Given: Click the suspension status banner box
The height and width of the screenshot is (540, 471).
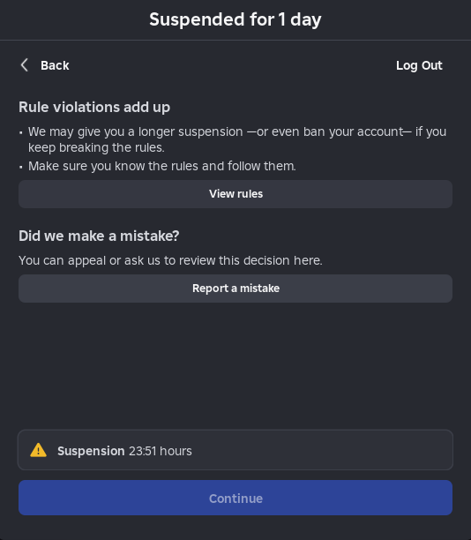Looking at the screenshot, I should pyautogui.click(x=235, y=450).
